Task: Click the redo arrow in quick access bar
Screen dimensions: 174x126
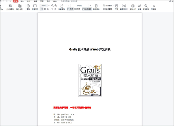Action: [x=7, y=1]
